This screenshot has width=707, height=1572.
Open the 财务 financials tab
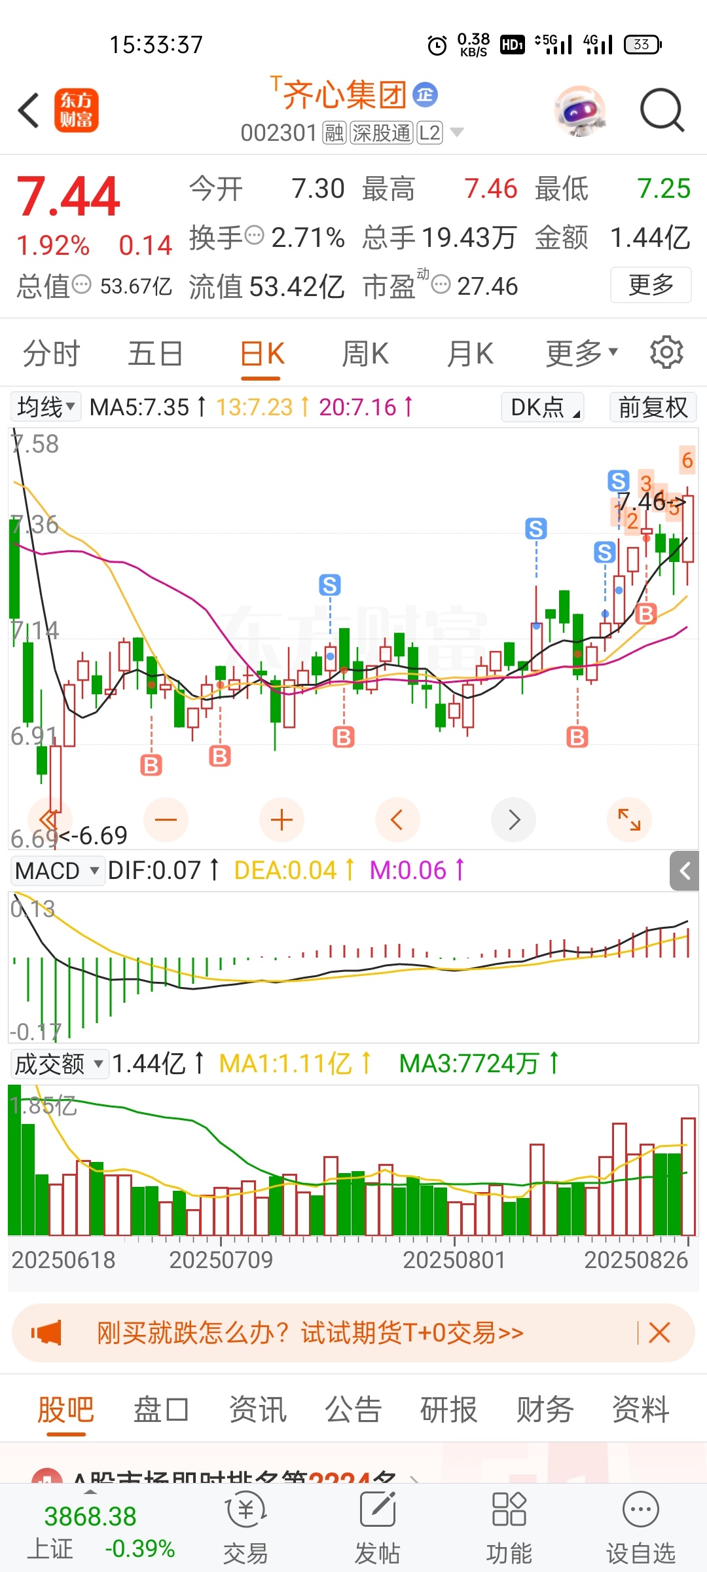[x=545, y=1410]
